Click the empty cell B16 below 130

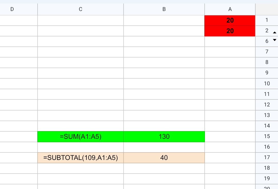(164, 147)
